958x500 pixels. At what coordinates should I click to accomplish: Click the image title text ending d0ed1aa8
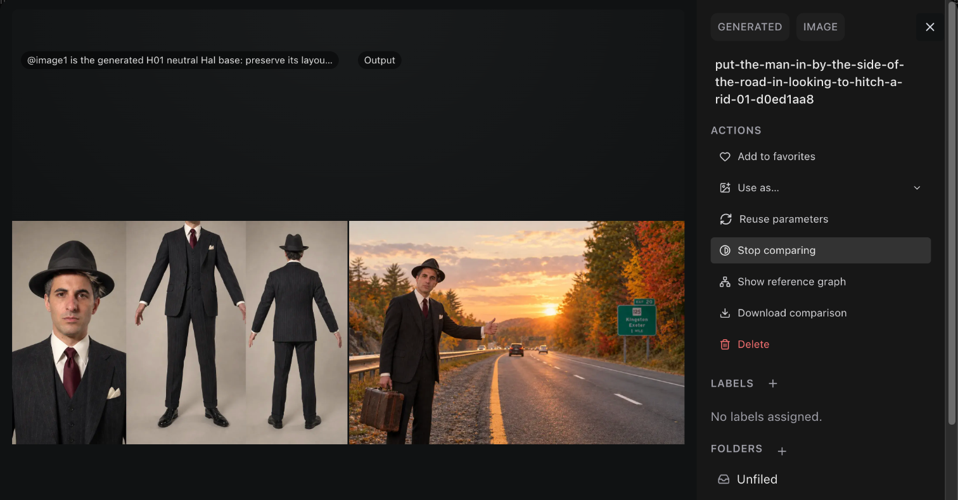tap(809, 82)
